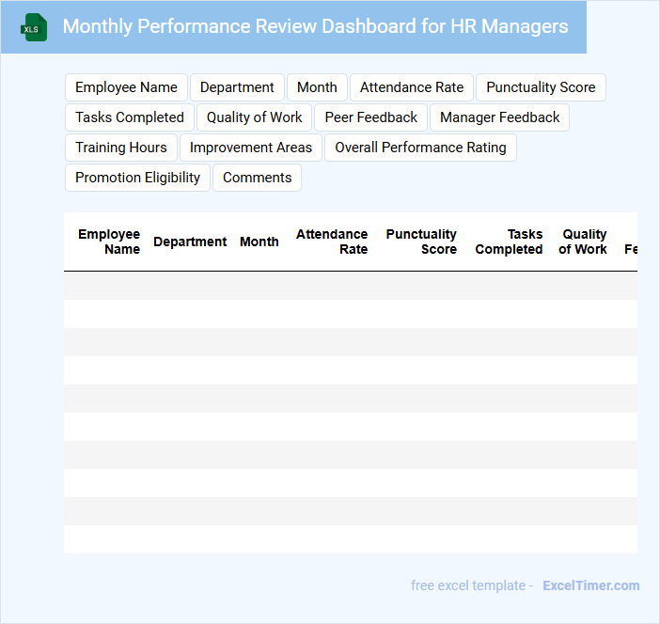Click the green XLS file icon
The image size is (660, 624).
[34, 27]
